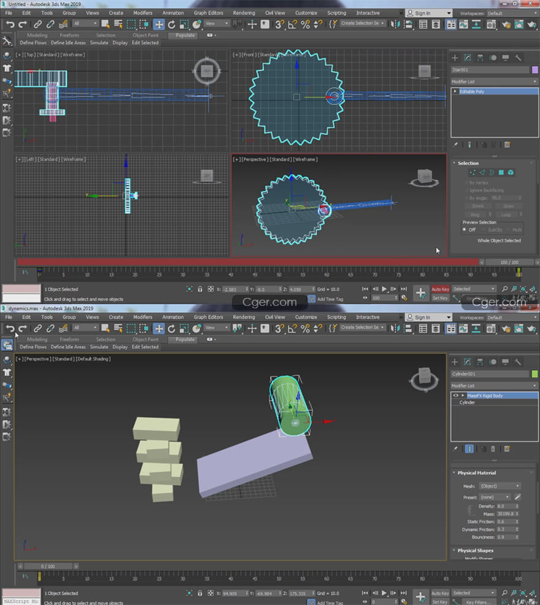This screenshot has width=540, height=605.
Task: Click Undo in the Untitled window toolbar
Action: 10,25
